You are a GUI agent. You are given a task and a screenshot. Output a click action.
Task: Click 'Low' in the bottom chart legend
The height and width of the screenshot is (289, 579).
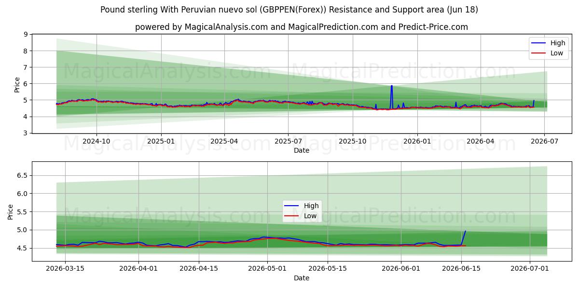[310, 216]
